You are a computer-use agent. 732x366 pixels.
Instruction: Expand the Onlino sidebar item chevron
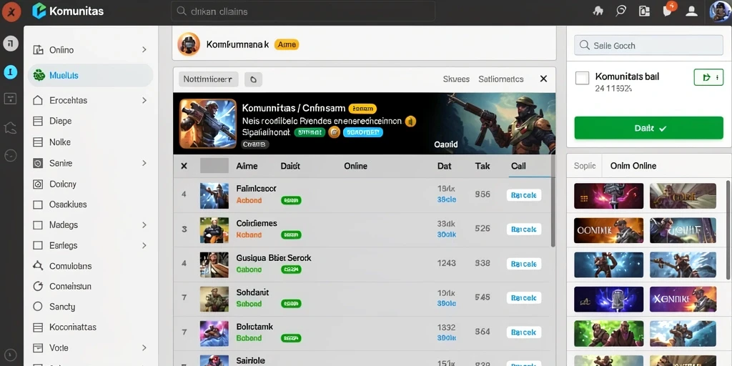point(144,49)
